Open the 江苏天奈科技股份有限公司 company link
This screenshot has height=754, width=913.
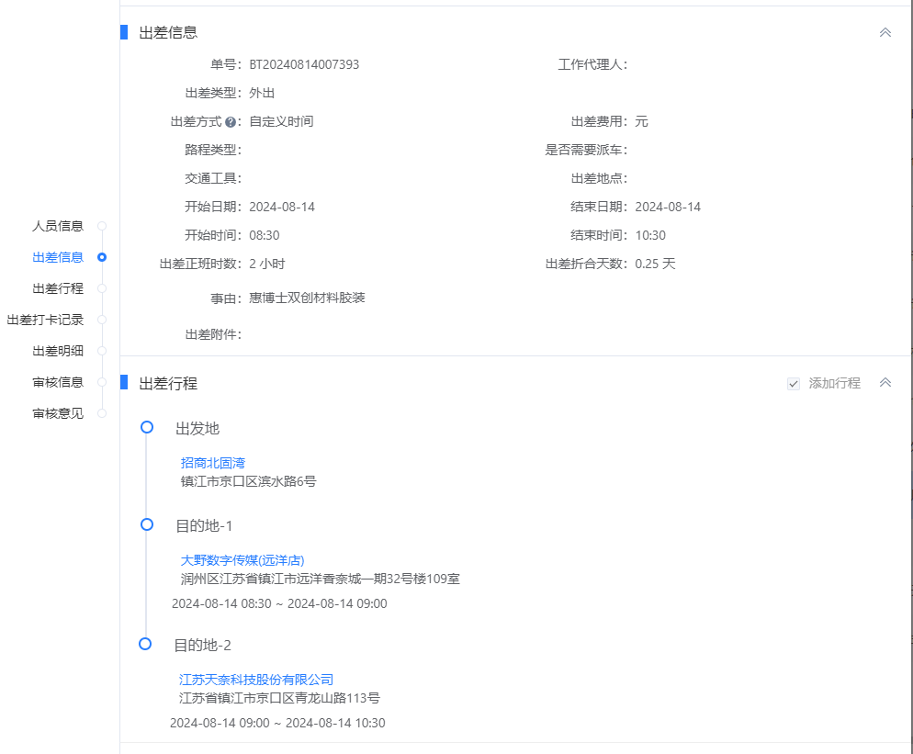click(x=256, y=679)
